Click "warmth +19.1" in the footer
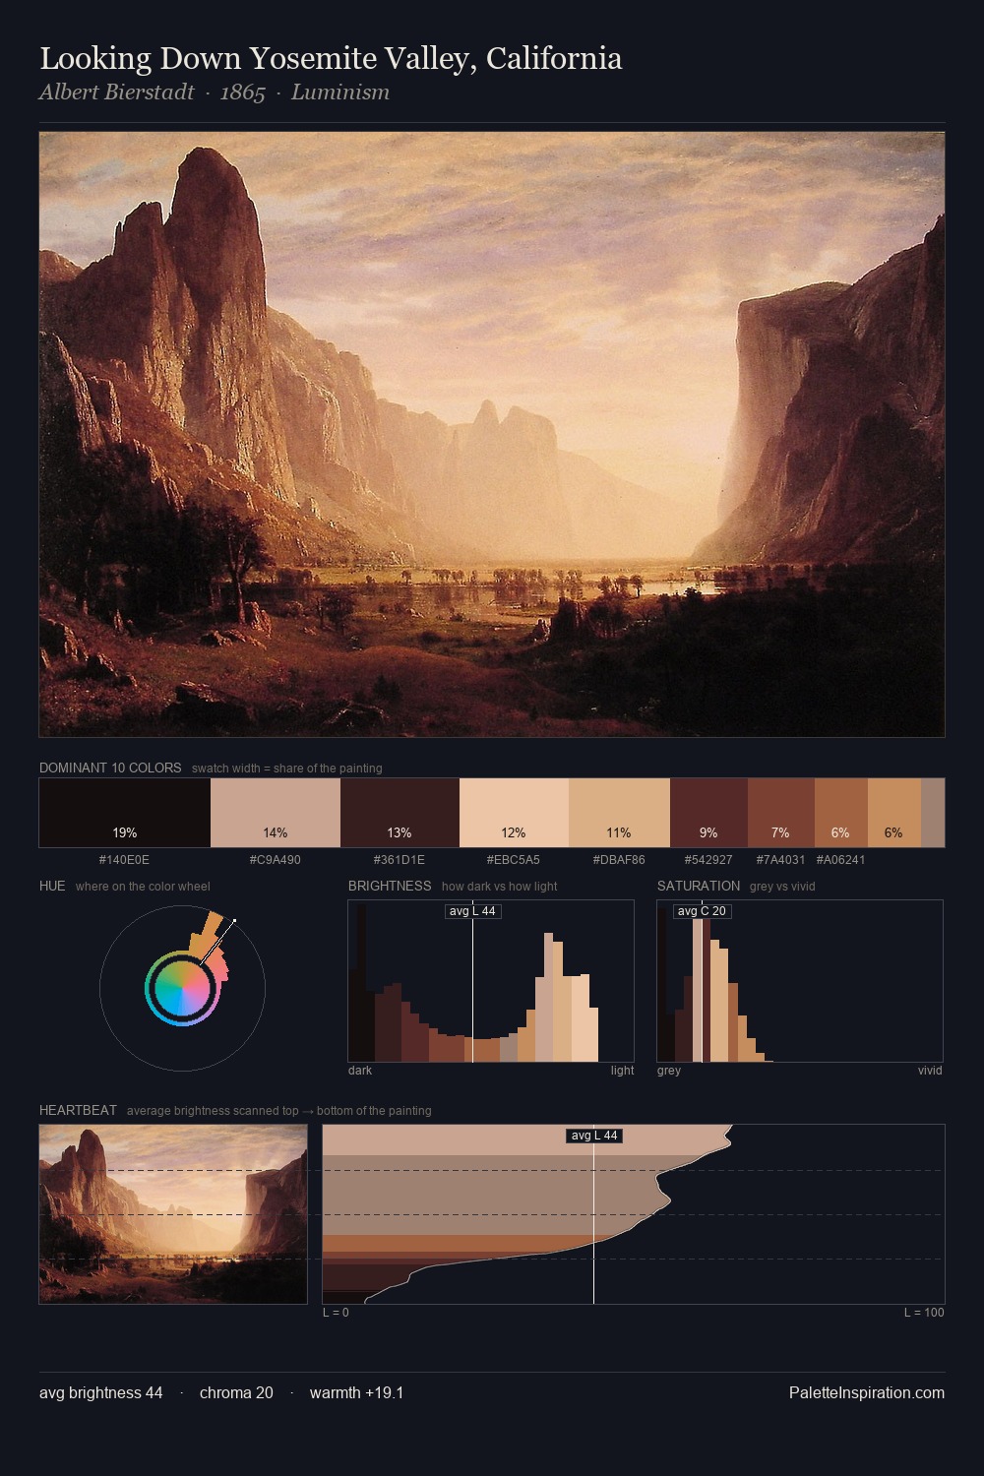This screenshot has width=984, height=1476. [x=356, y=1392]
